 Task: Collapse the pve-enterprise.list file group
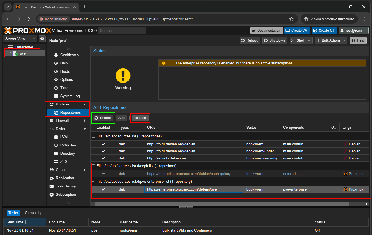click(x=93, y=182)
